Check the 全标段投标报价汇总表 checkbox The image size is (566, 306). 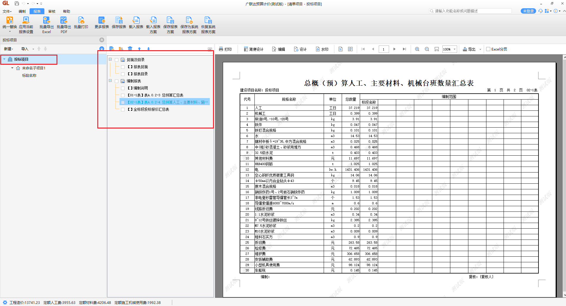tap(123, 110)
